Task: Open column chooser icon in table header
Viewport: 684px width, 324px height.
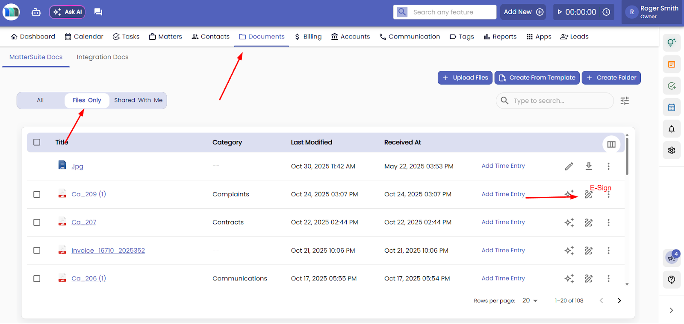Action: point(611,144)
